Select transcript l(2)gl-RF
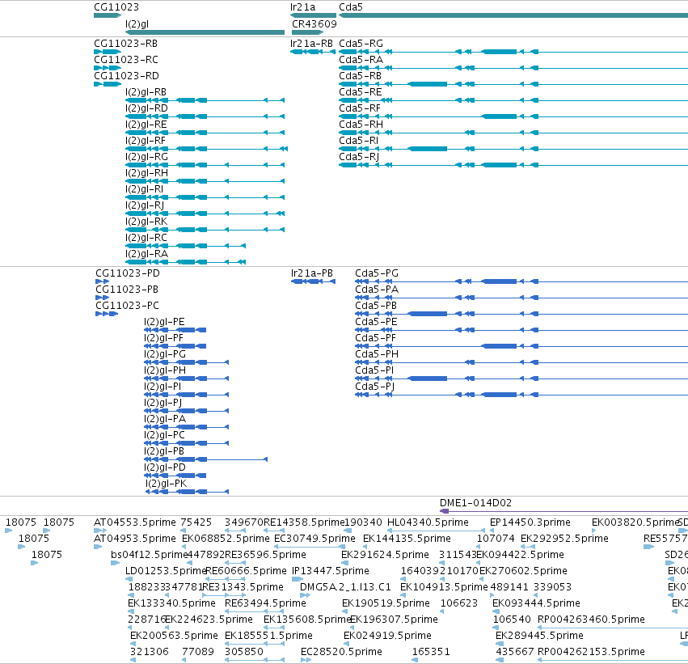Viewport: 688px width, 664px height. [146, 141]
